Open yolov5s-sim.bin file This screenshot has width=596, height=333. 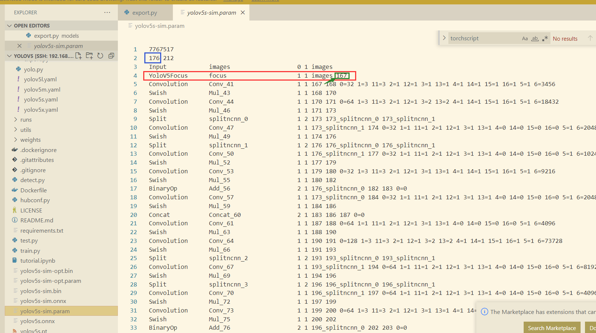tap(41, 291)
